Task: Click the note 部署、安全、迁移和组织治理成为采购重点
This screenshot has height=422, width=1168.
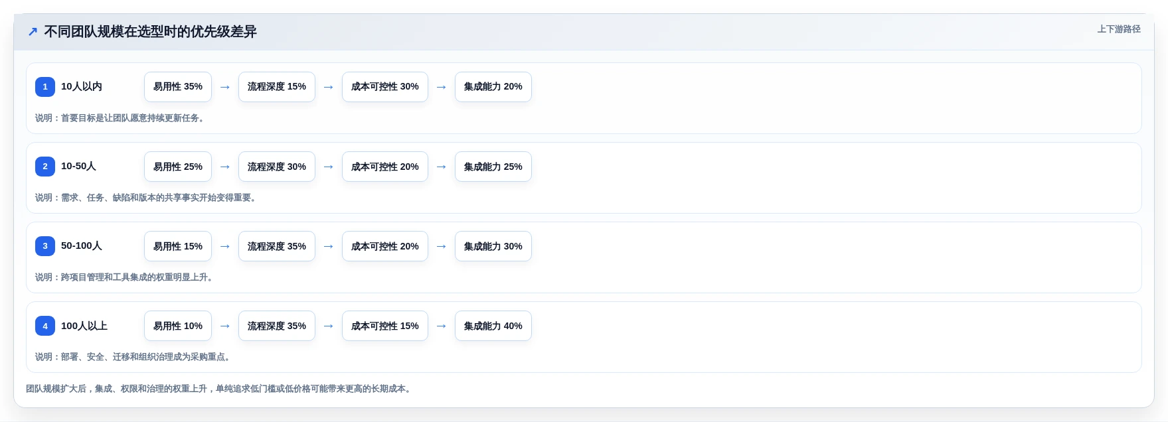Action: [133, 357]
